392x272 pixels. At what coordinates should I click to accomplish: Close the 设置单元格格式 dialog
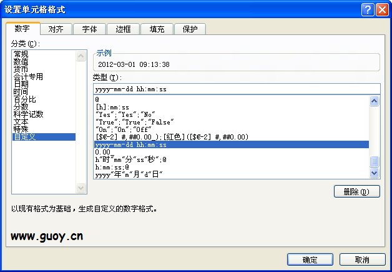coord(382,10)
